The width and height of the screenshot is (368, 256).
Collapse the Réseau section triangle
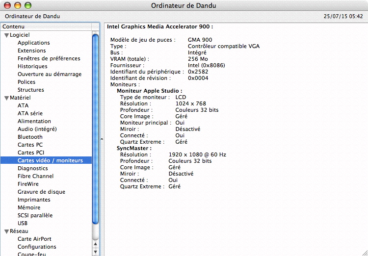[x=6, y=231]
